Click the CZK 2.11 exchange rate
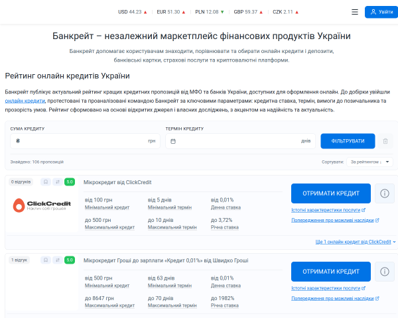 [x=285, y=12]
